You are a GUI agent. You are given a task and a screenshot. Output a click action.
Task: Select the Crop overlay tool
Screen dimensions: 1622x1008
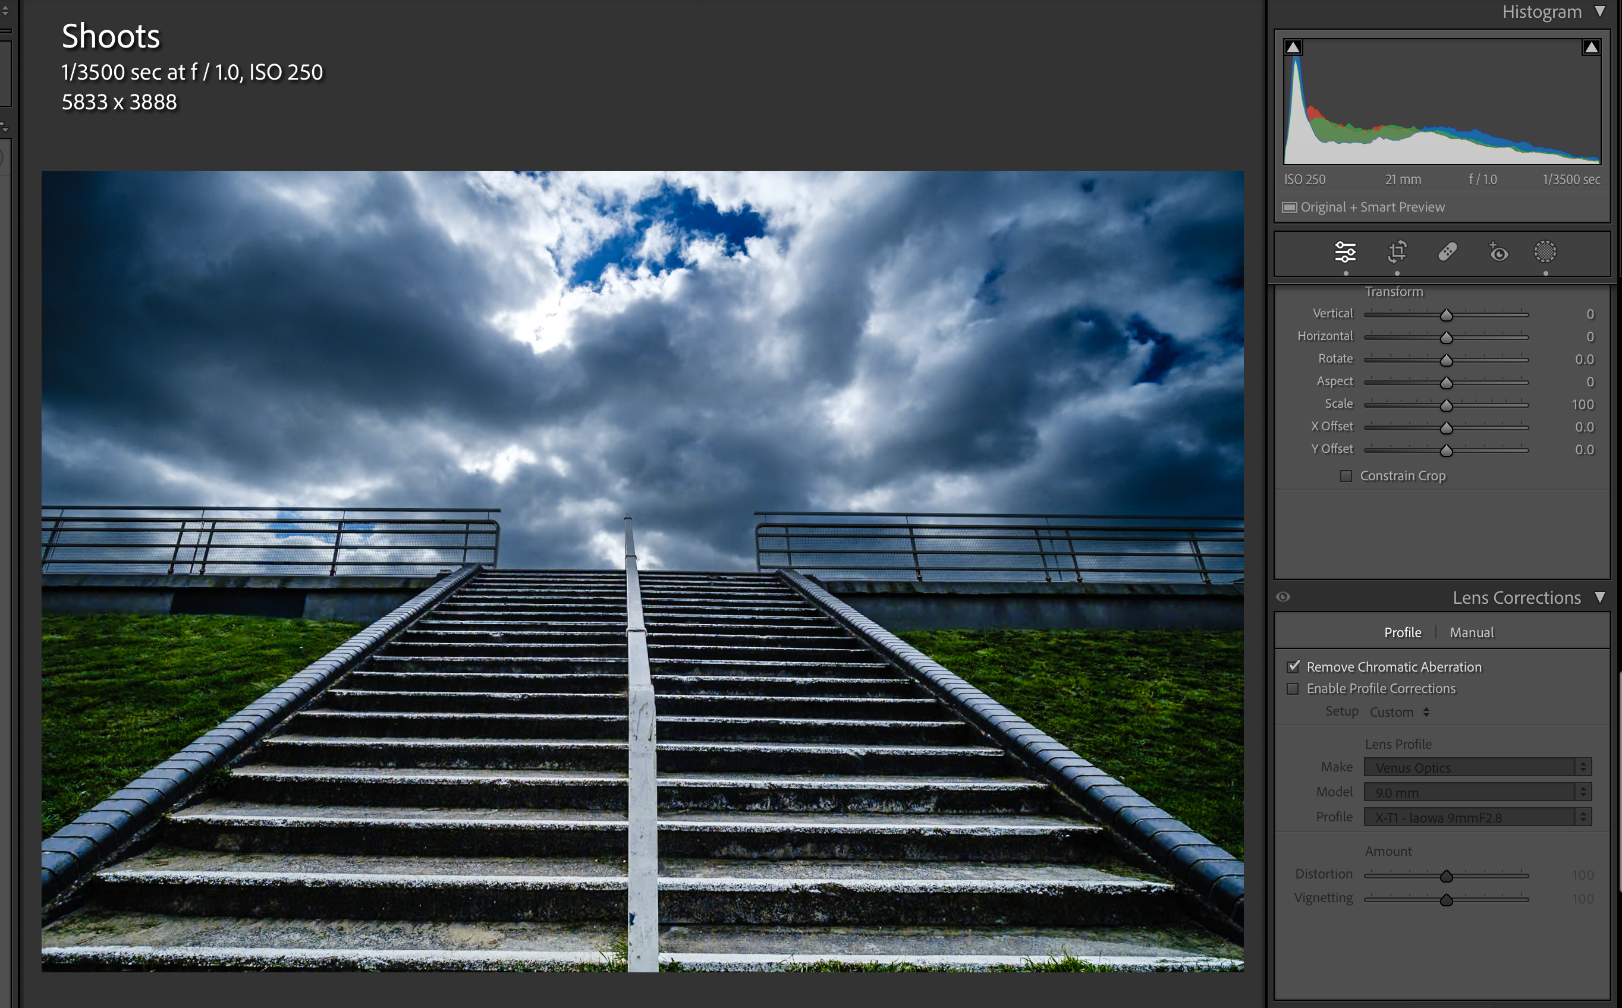pyautogui.click(x=1397, y=253)
